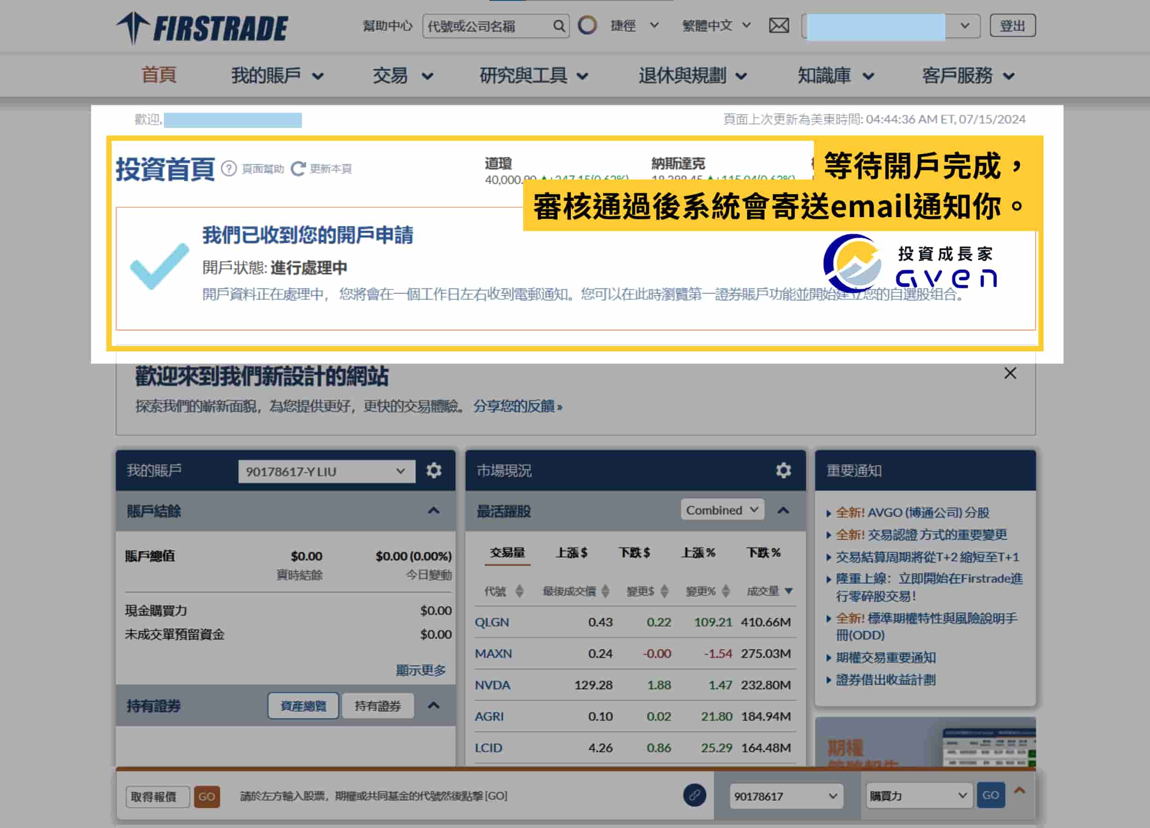Click the 更新本頁 refresh icon
This screenshot has width=1150, height=828.
299,169
